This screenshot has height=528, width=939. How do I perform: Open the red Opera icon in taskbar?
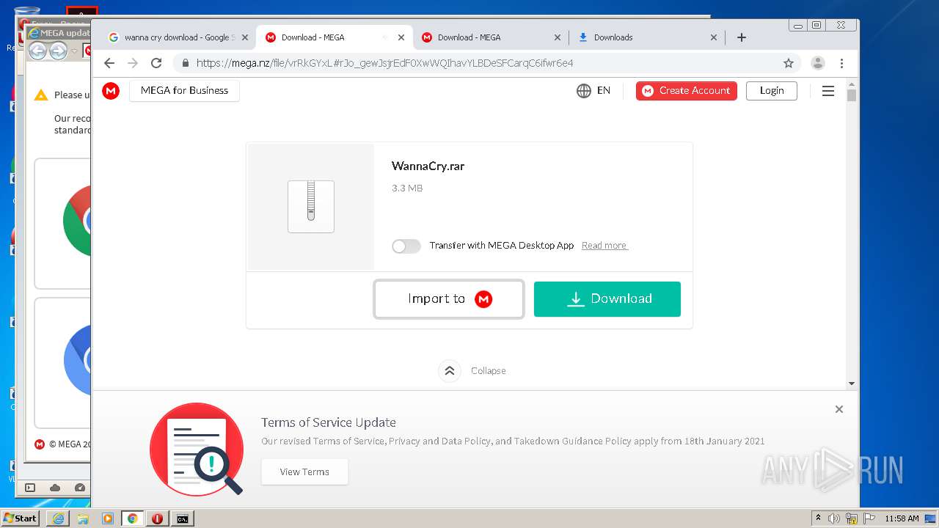(x=157, y=518)
